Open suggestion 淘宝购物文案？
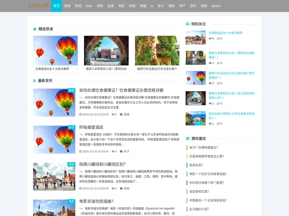Screen dimensions: 289x216 tap(199, 192)
